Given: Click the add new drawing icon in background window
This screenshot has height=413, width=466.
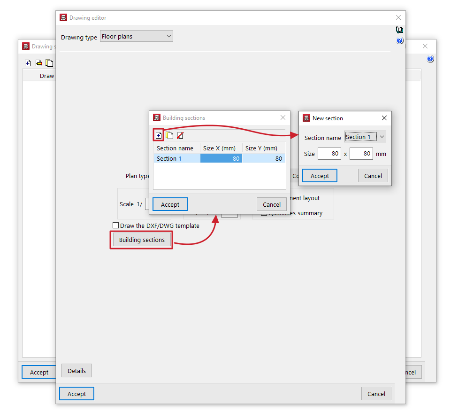Looking at the screenshot, I should [x=28, y=63].
